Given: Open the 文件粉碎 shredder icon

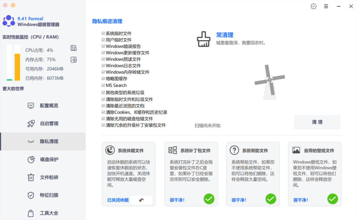Looking at the screenshot, I should pyautogui.click(x=30, y=177).
